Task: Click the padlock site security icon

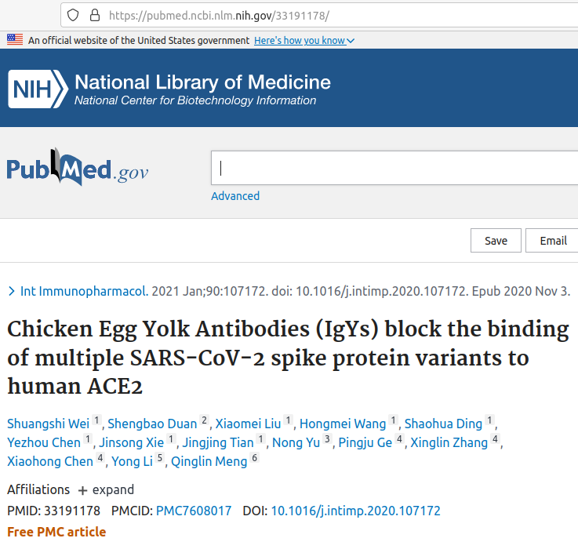Action: pyautogui.click(x=95, y=15)
